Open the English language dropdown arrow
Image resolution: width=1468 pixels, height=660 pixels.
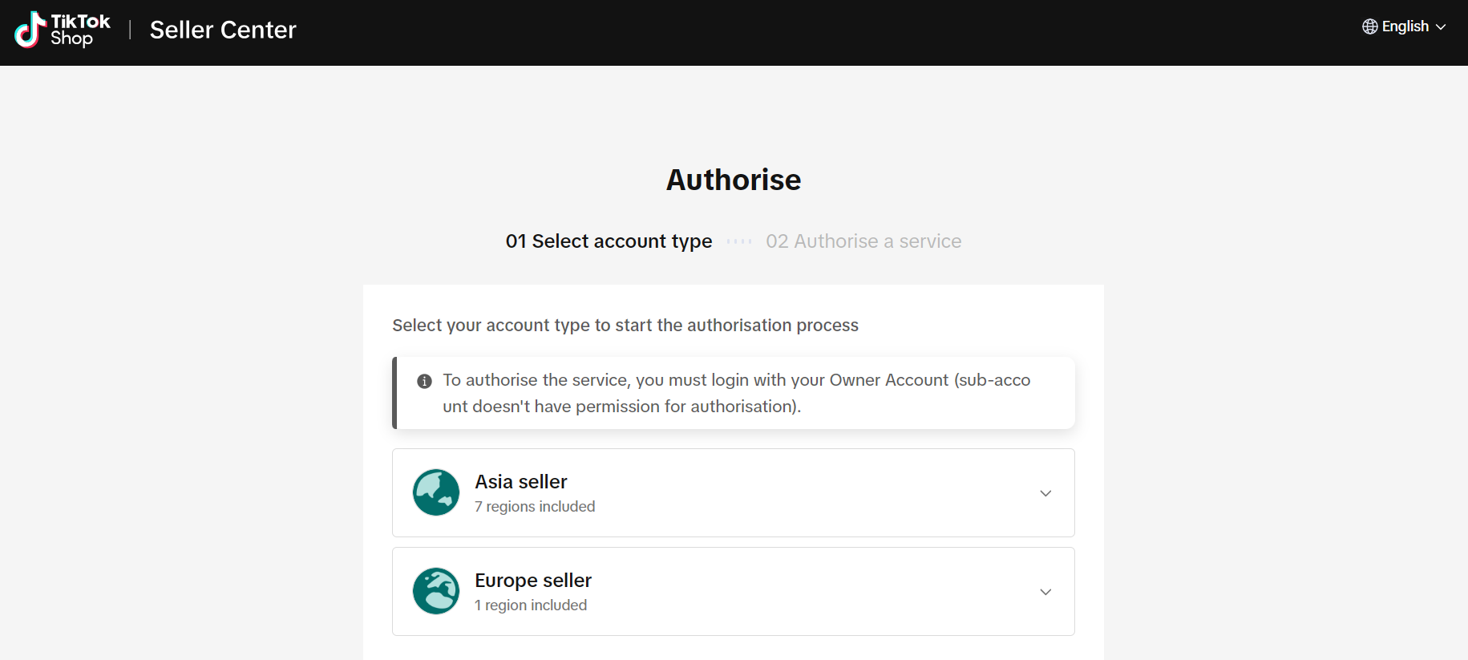coord(1441,26)
